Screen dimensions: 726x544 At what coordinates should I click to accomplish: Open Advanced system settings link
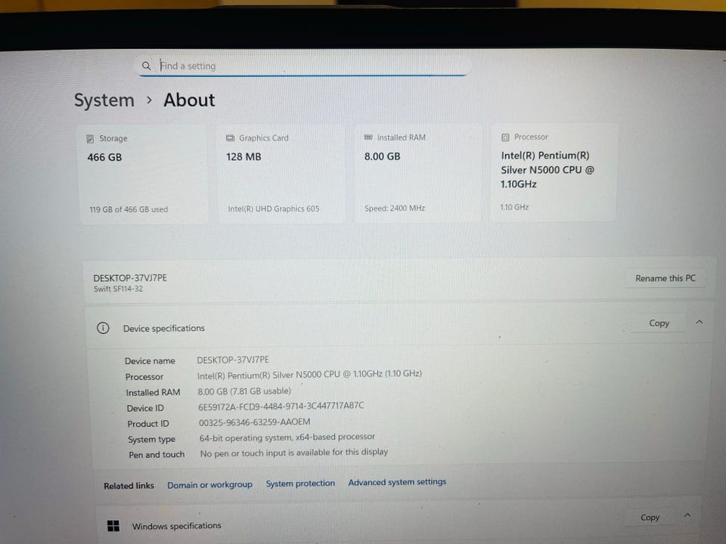tap(397, 482)
